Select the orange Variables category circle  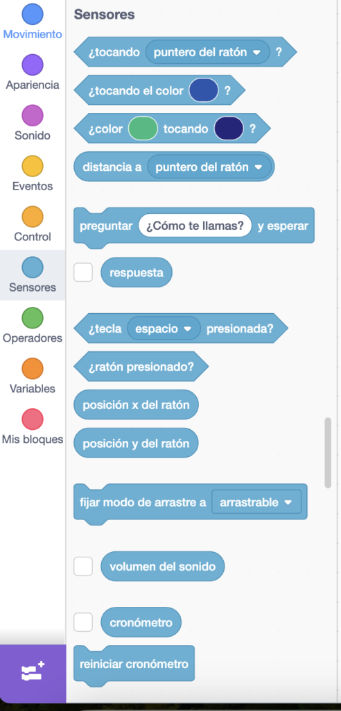point(33,369)
